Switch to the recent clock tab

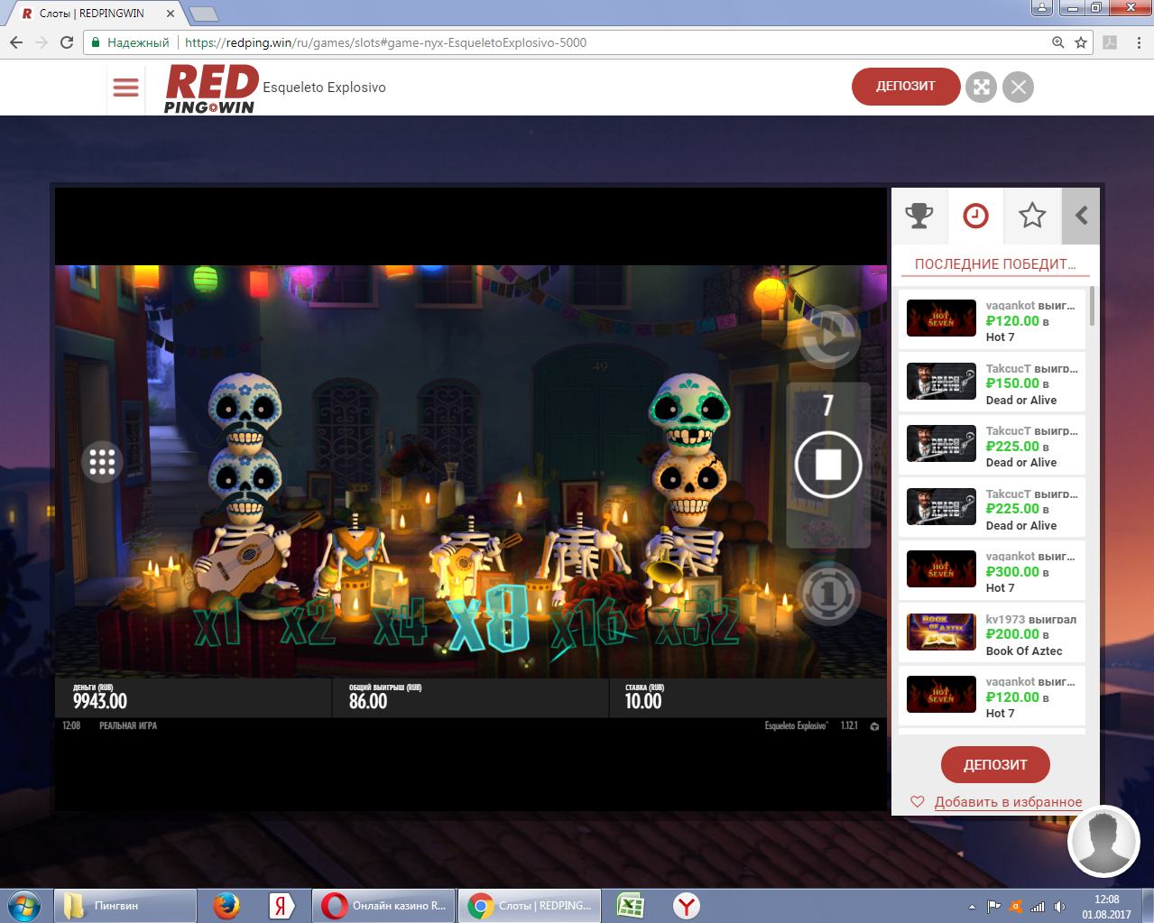(975, 216)
